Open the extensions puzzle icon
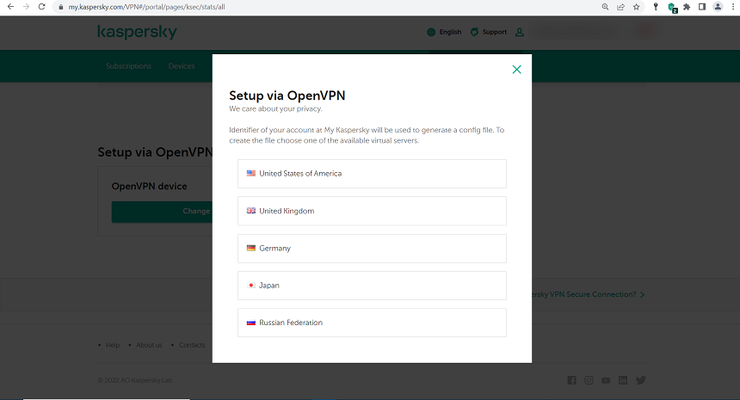This screenshot has height=400, width=740. pyautogui.click(x=687, y=7)
